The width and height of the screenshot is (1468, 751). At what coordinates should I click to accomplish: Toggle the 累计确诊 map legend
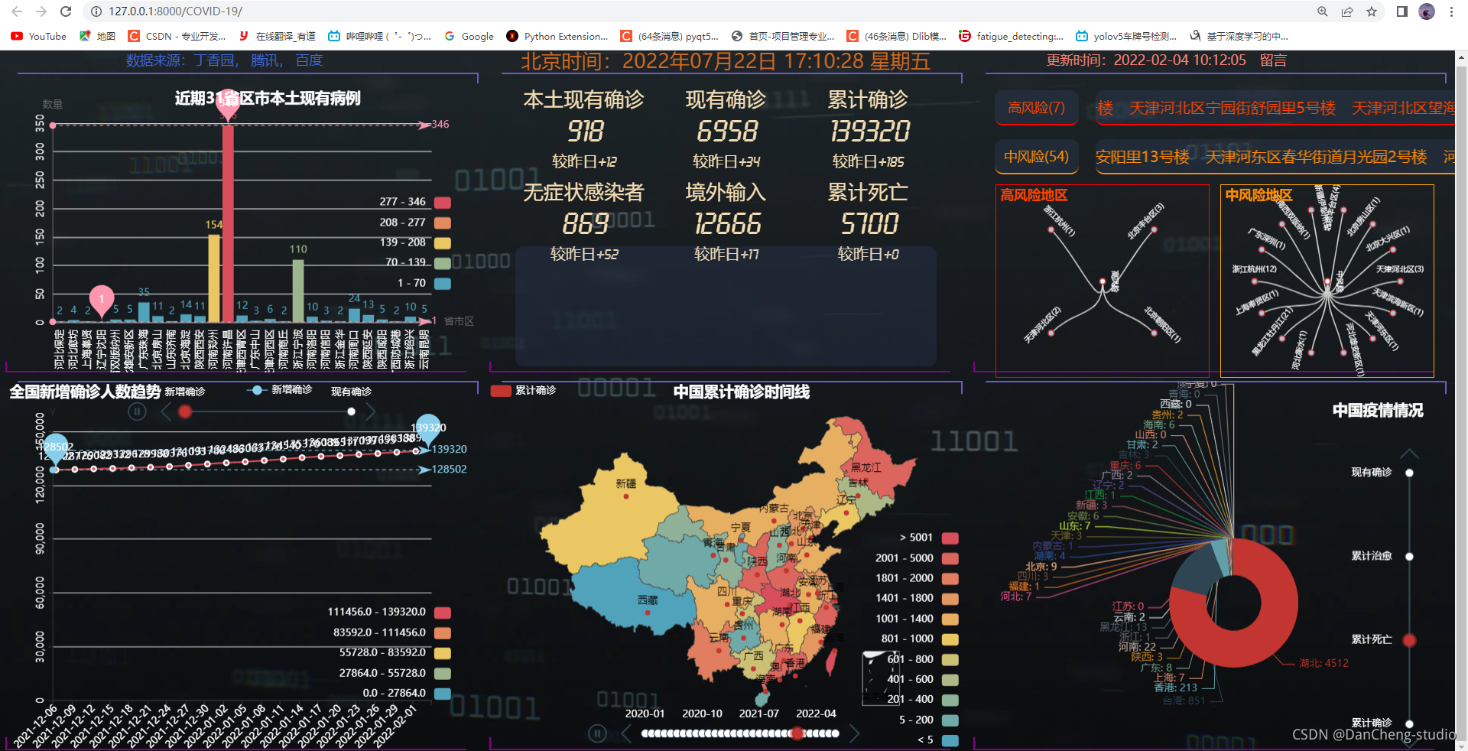(x=523, y=391)
